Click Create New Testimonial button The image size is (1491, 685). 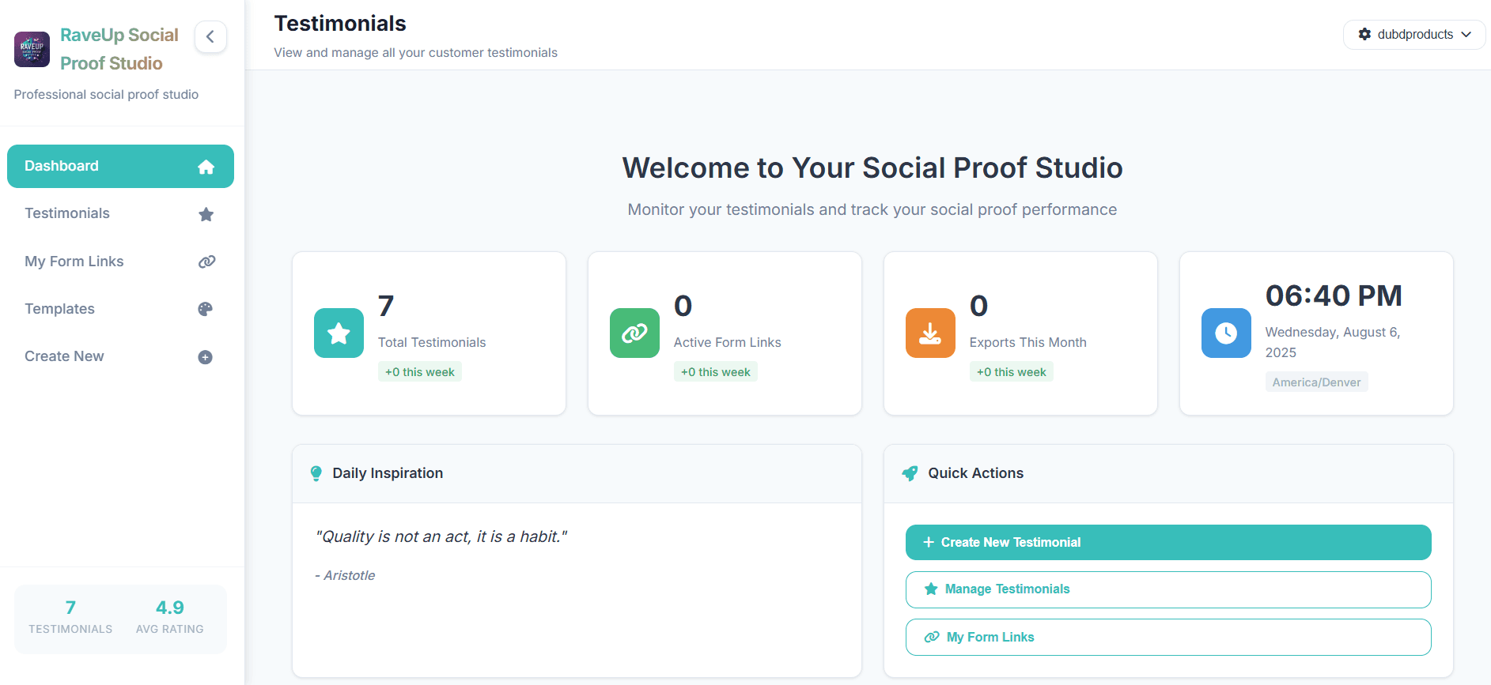(1168, 542)
